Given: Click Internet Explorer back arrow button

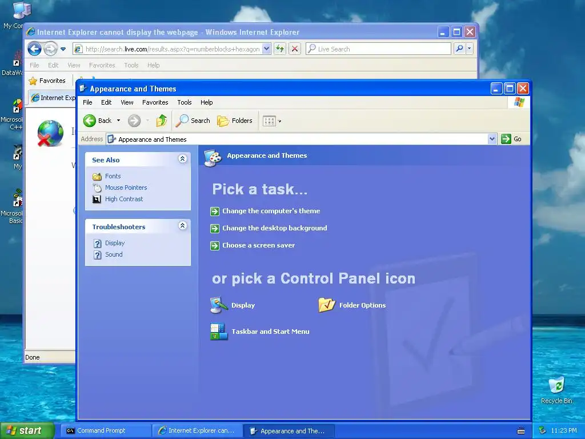Looking at the screenshot, I should point(34,49).
